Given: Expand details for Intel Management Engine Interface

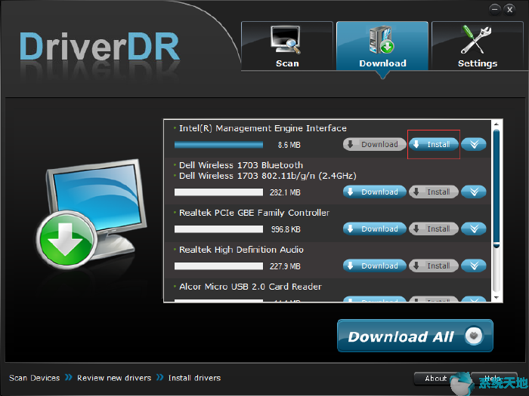Looking at the screenshot, I should point(474,144).
